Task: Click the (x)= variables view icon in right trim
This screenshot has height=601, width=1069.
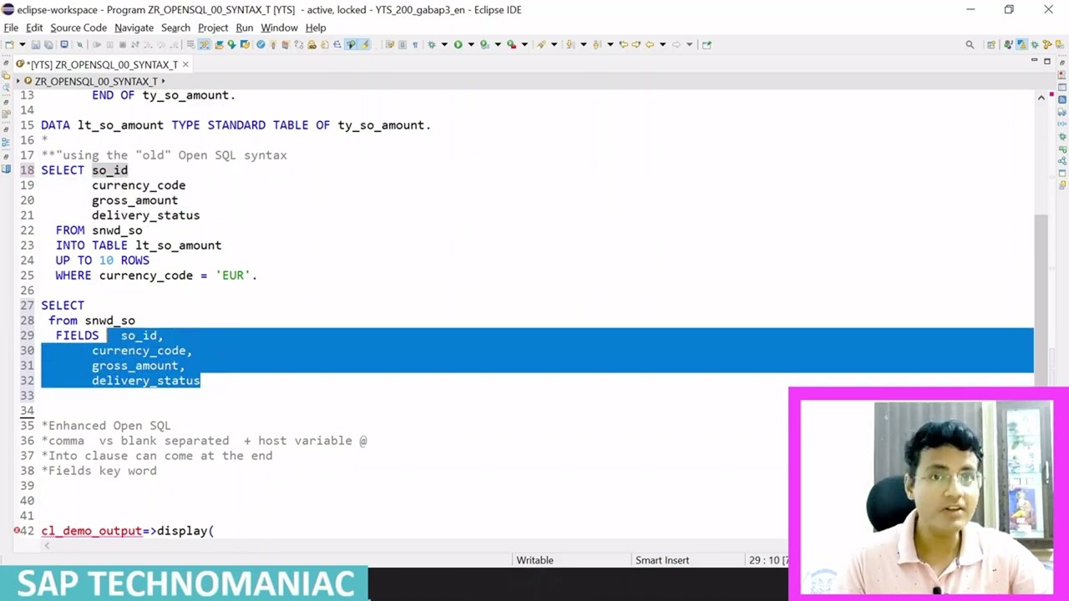Action: click(1062, 124)
